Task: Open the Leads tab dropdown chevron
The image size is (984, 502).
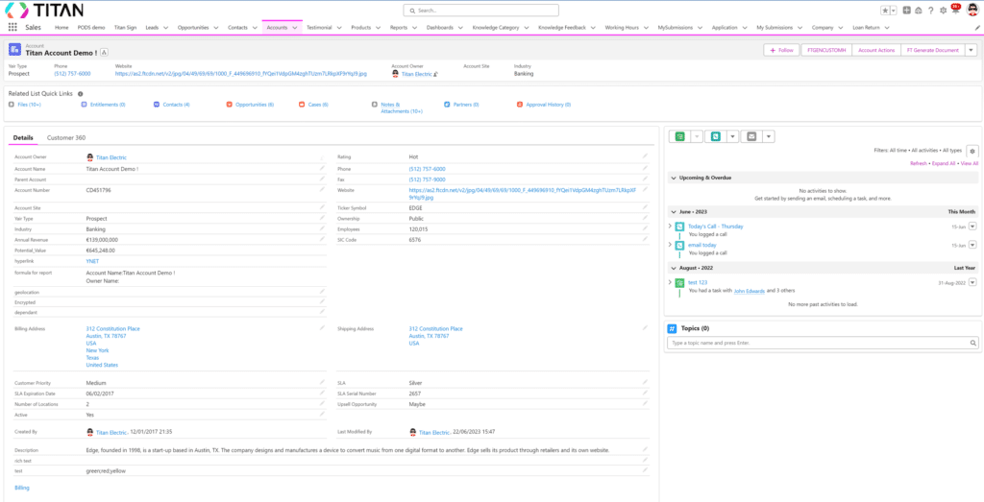Action: (164, 28)
